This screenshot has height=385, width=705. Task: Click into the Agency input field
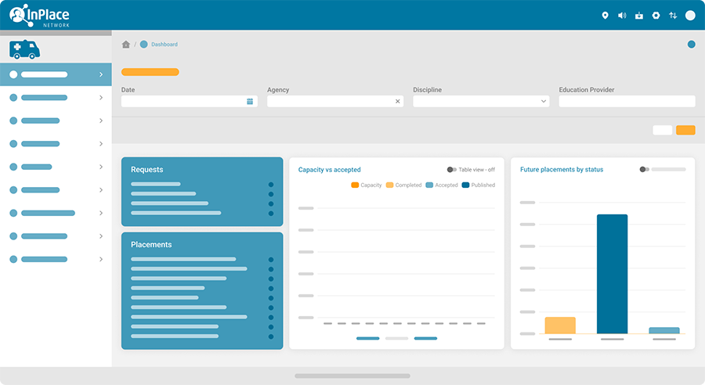point(335,101)
